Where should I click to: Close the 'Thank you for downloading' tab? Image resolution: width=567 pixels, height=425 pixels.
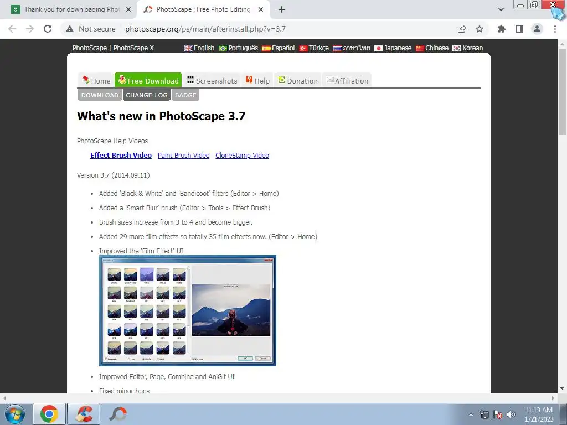click(128, 9)
